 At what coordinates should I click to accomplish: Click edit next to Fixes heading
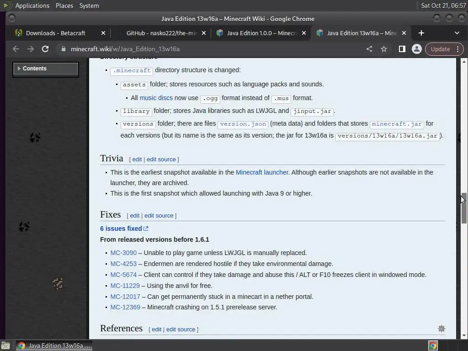135,216
